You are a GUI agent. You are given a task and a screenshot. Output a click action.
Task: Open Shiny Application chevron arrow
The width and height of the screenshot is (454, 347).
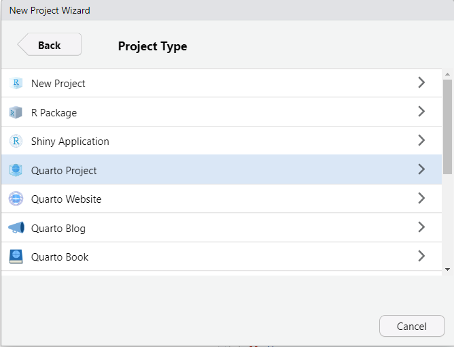tap(421, 140)
